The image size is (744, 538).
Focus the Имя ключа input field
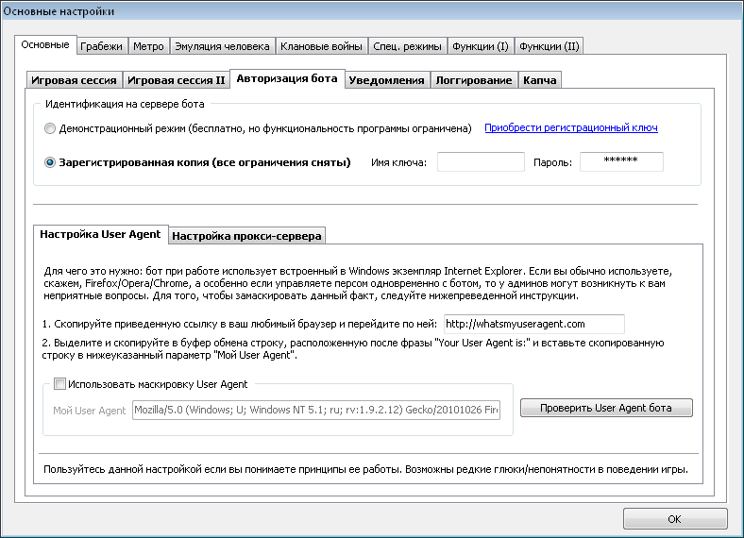pos(481,161)
